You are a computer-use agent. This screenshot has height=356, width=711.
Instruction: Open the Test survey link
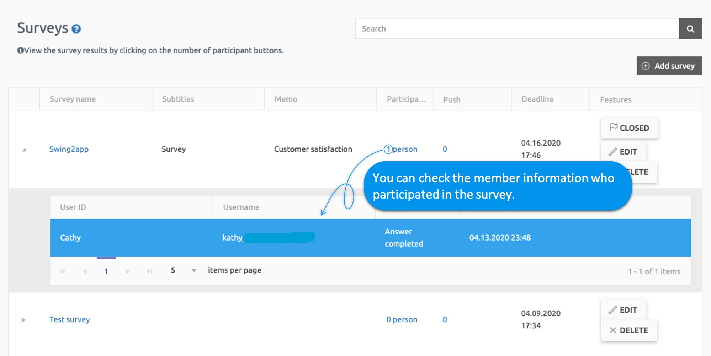(x=70, y=320)
